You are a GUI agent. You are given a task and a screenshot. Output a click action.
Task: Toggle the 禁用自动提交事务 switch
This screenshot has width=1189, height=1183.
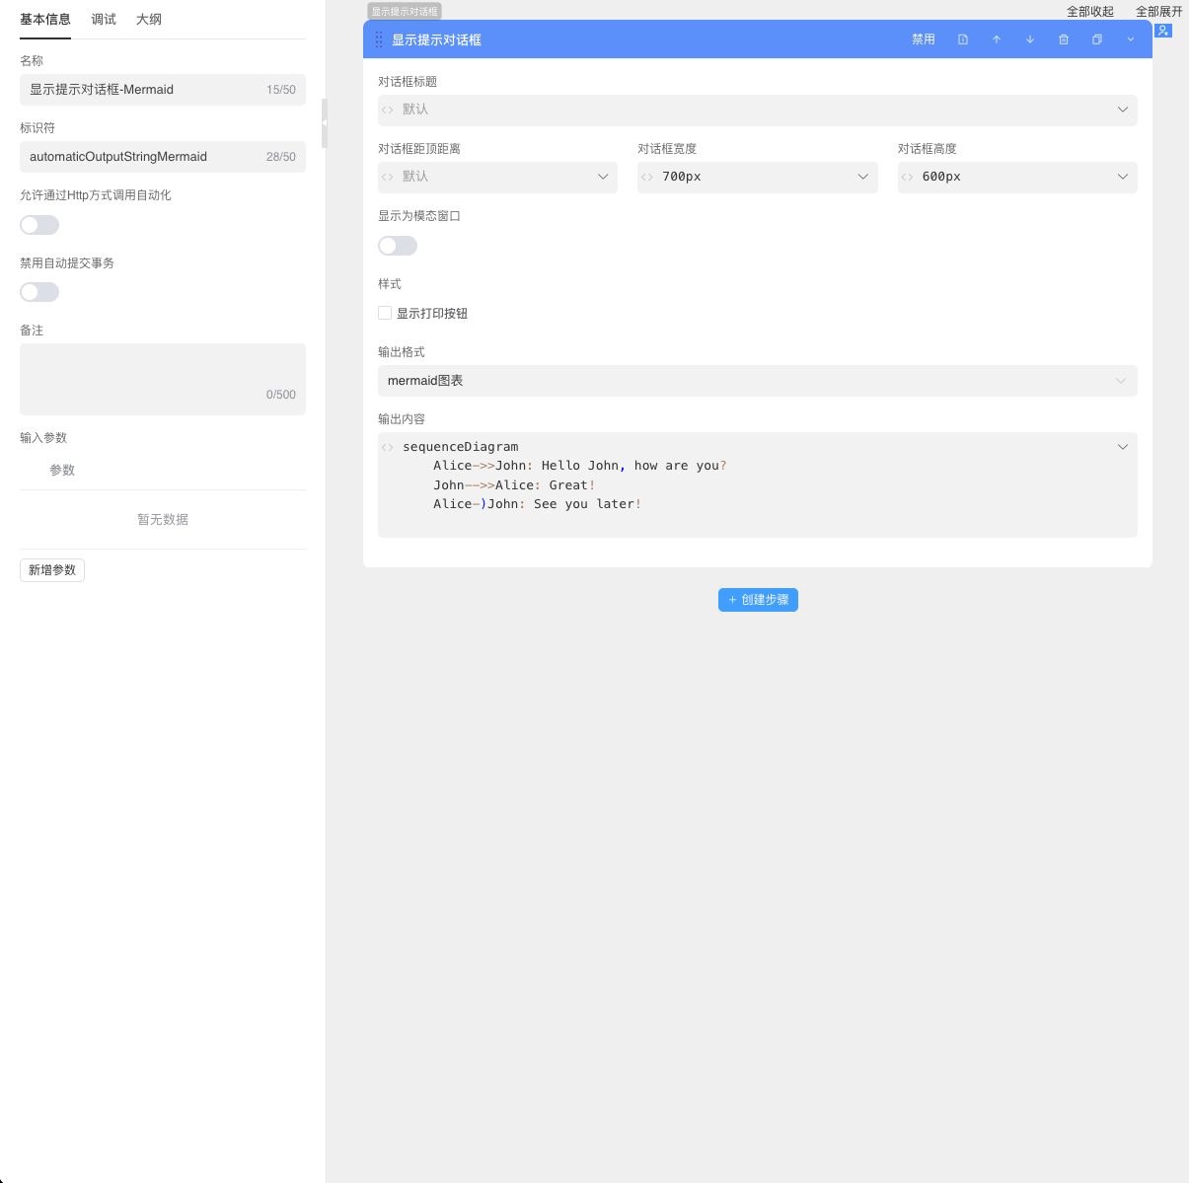[x=39, y=292]
